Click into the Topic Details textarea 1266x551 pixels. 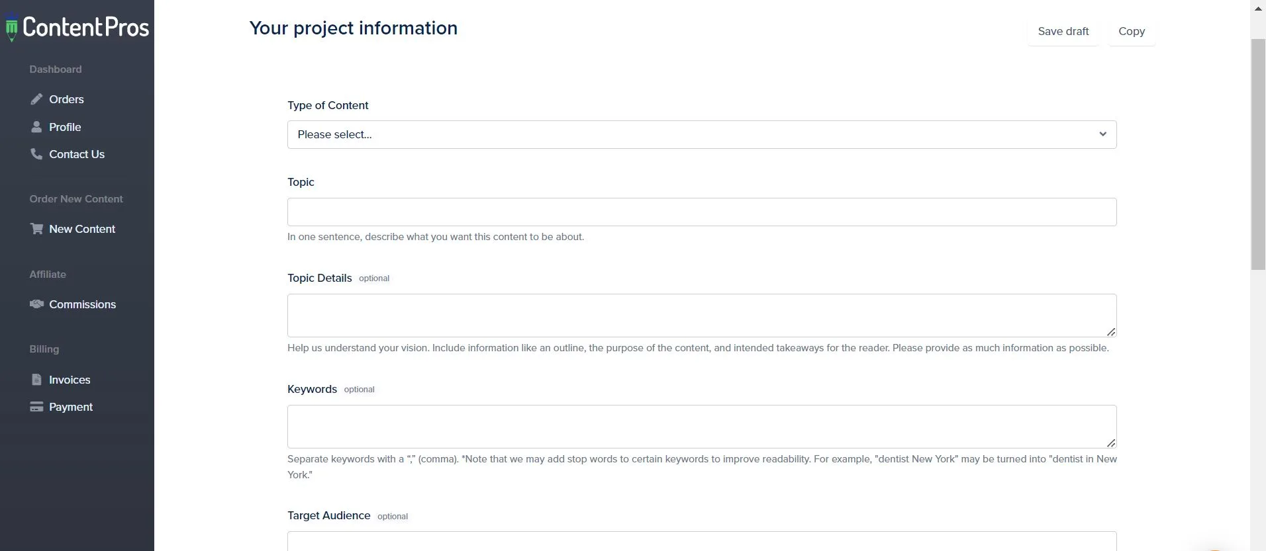click(702, 316)
